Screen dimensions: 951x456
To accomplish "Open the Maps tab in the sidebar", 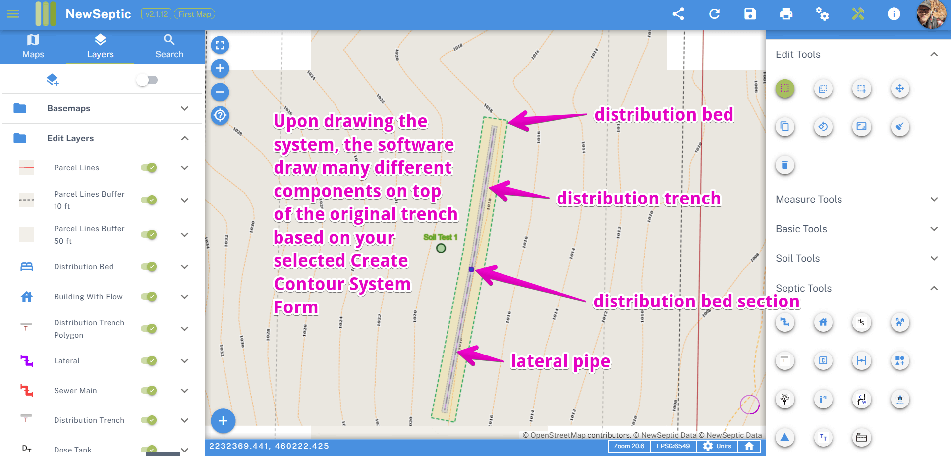I will coord(33,46).
